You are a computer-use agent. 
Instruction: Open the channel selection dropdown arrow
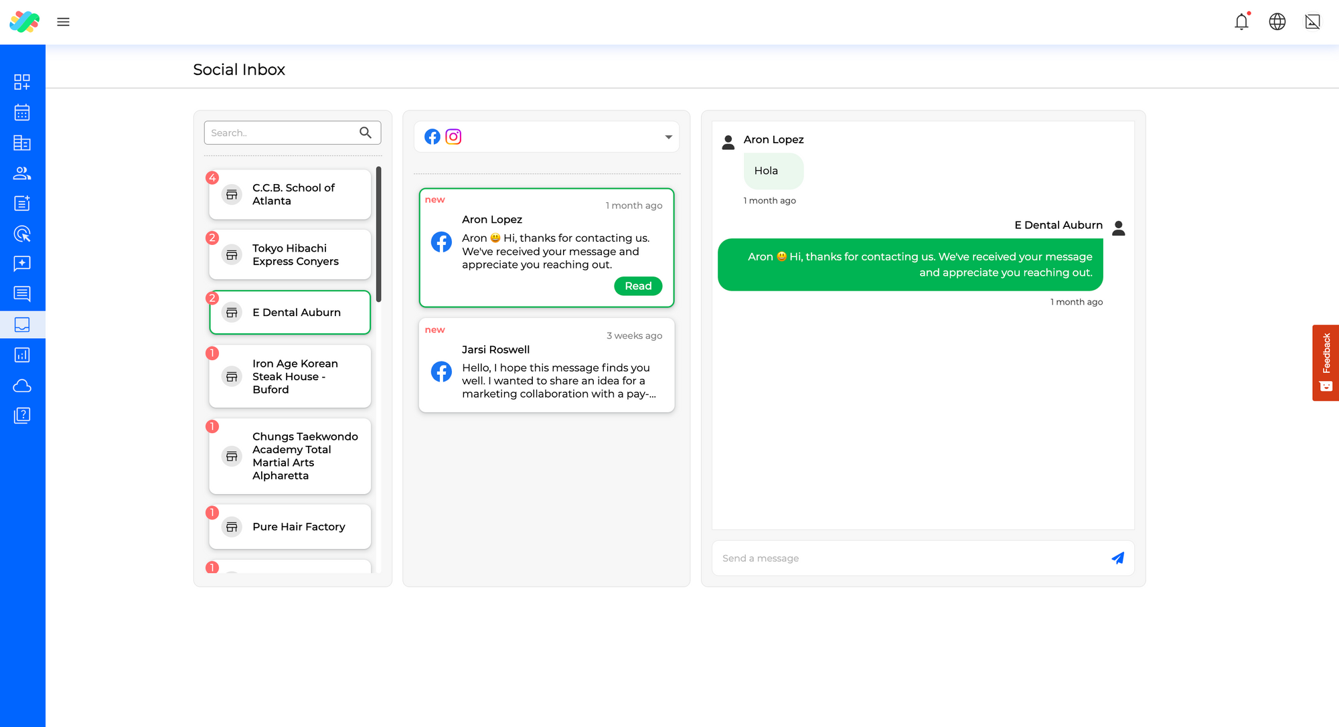(667, 137)
